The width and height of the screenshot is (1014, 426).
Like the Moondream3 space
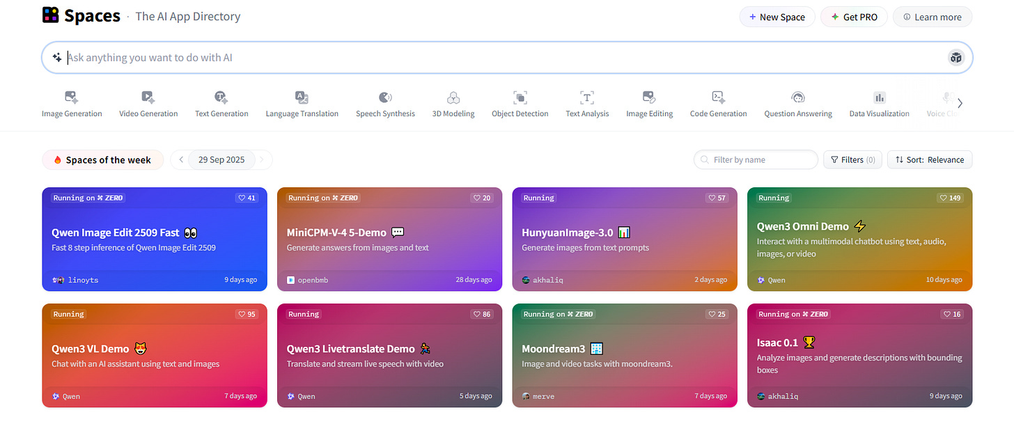(x=717, y=314)
